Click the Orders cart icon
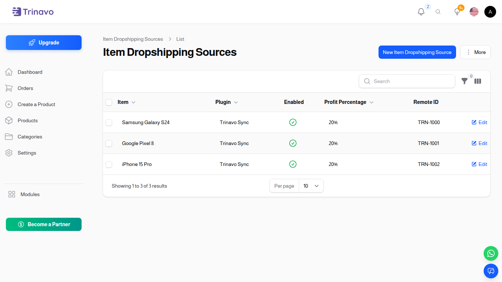The image size is (502, 282). (x=9, y=88)
